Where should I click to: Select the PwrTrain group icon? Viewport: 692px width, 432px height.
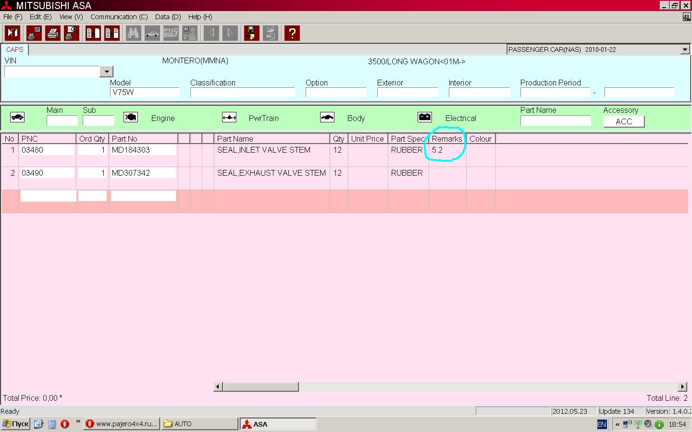pos(229,118)
